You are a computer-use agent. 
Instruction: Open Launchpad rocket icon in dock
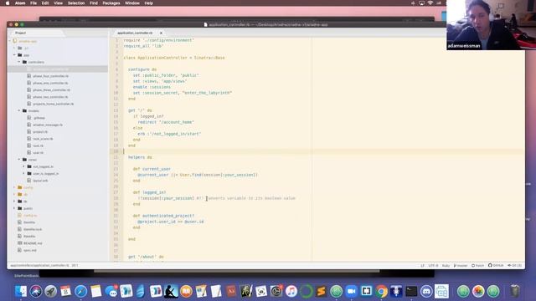[x=51, y=291]
